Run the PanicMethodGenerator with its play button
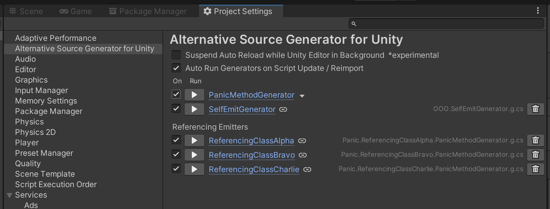Image resolution: width=550 pixels, height=209 pixels. pyautogui.click(x=194, y=95)
